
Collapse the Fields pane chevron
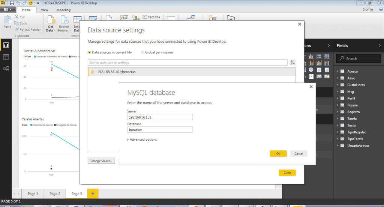[379, 46]
